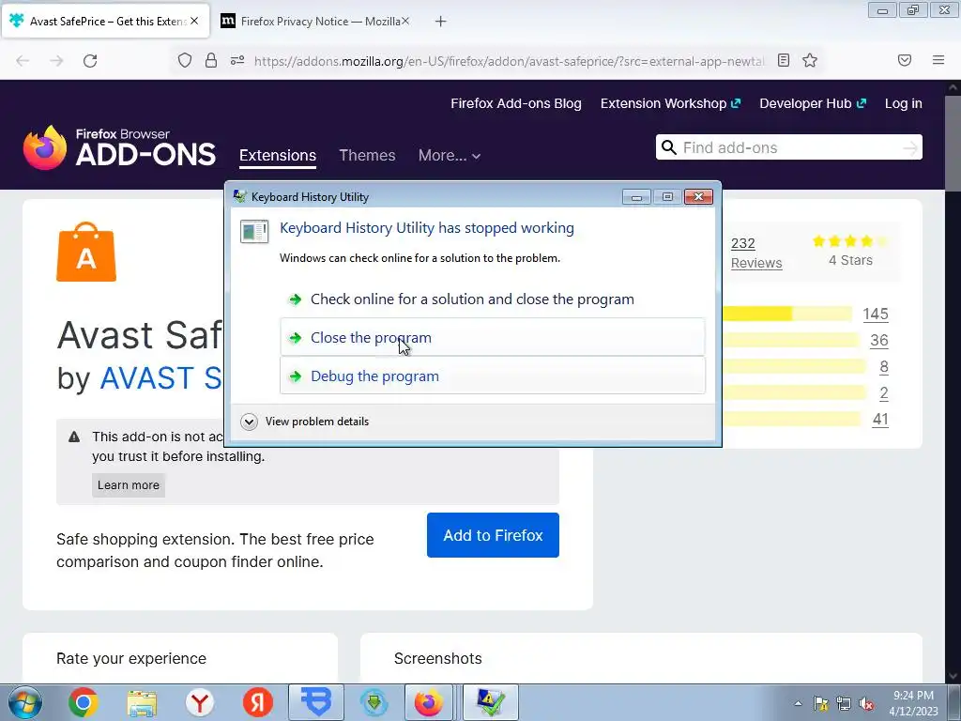Open the Windows Start menu
The height and width of the screenshot is (721, 961).
click(24, 702)
